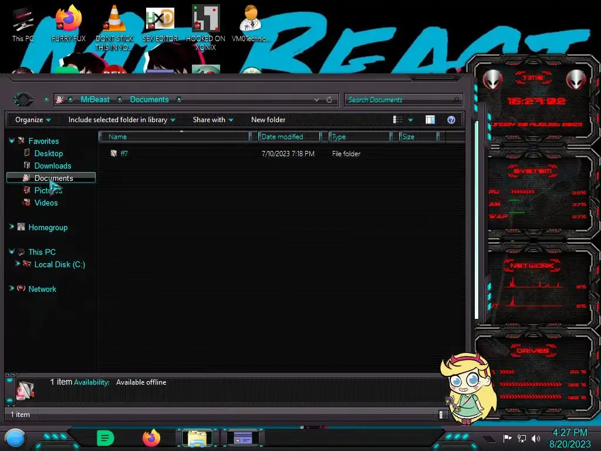
Task: Open Local Disk (C:)
Action: point(60,264)
